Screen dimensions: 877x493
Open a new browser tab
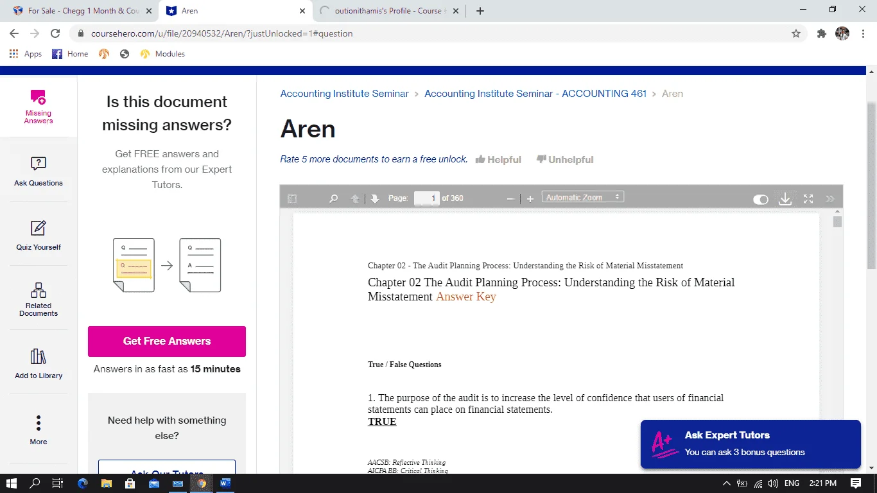[x=480, y=11]
